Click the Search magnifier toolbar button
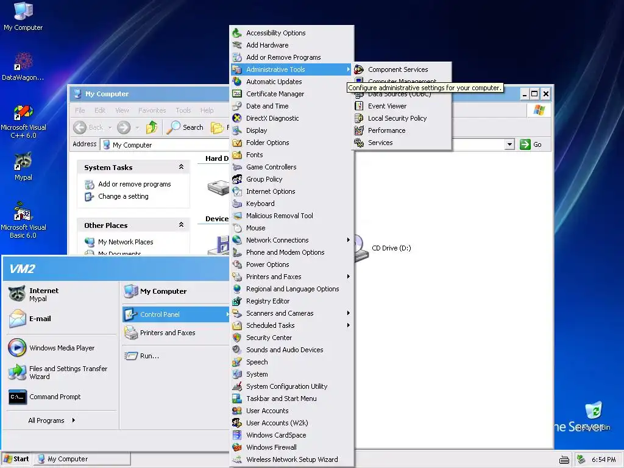The image size is (624, 468). 185,127
